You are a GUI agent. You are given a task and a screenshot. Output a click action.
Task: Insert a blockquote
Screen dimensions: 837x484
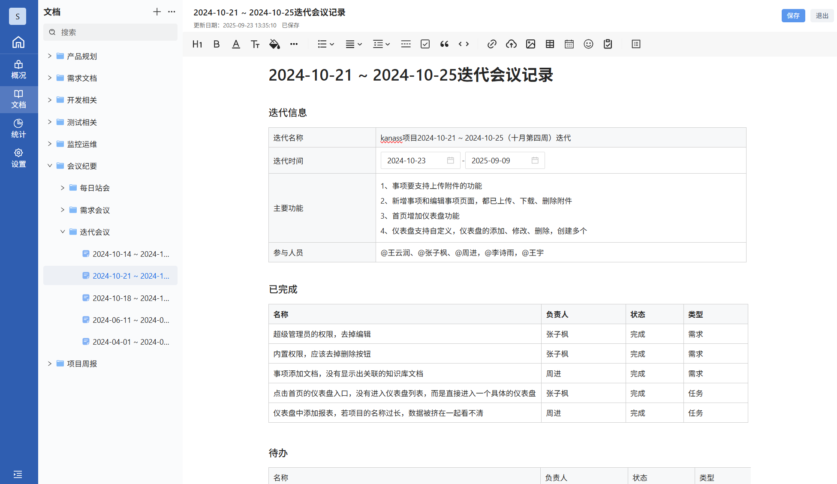pyautogui.click(x=444, y=44)
